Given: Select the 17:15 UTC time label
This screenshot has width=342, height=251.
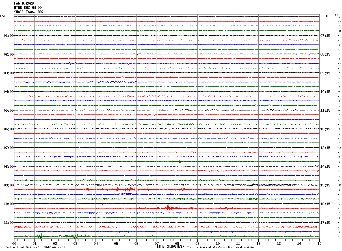Looking at the screenshot, I should pyautogui.click(x=325, y=223).
